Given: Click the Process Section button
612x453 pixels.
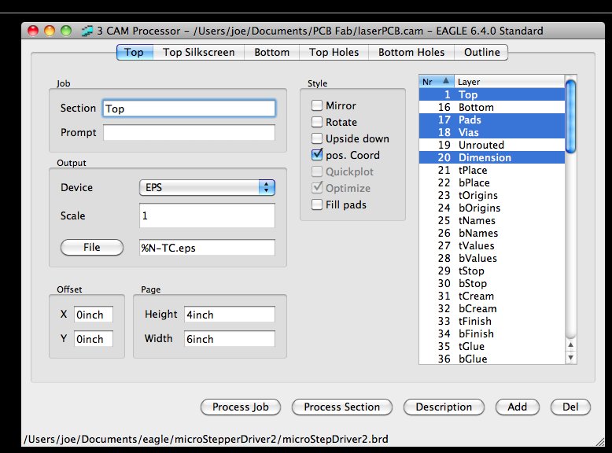Looking at the screenshot, I should (342, 407).
